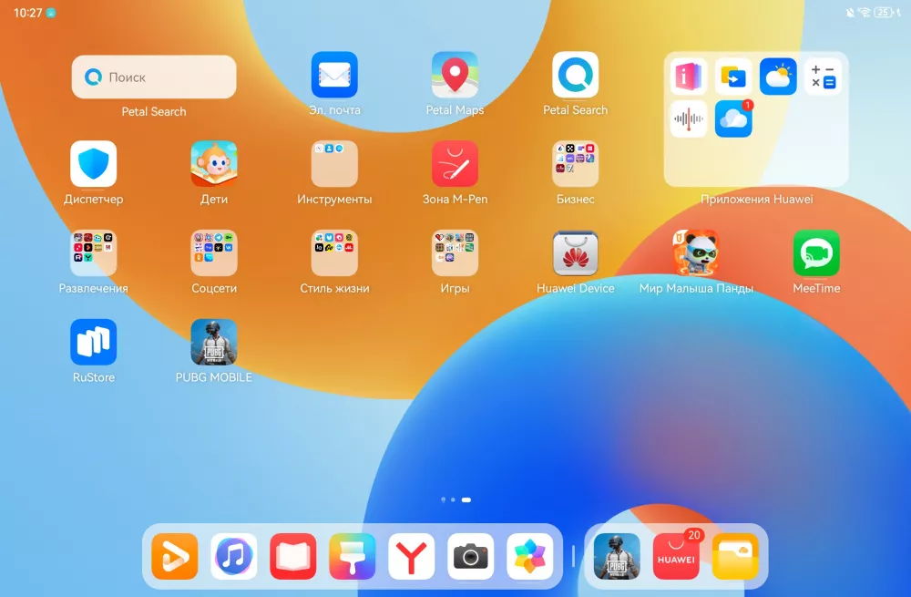Viewport: 911px width, 597px height.
Task: Open Cloud app with notification badge
Action: pyautogui.click(x=733, y=119)
